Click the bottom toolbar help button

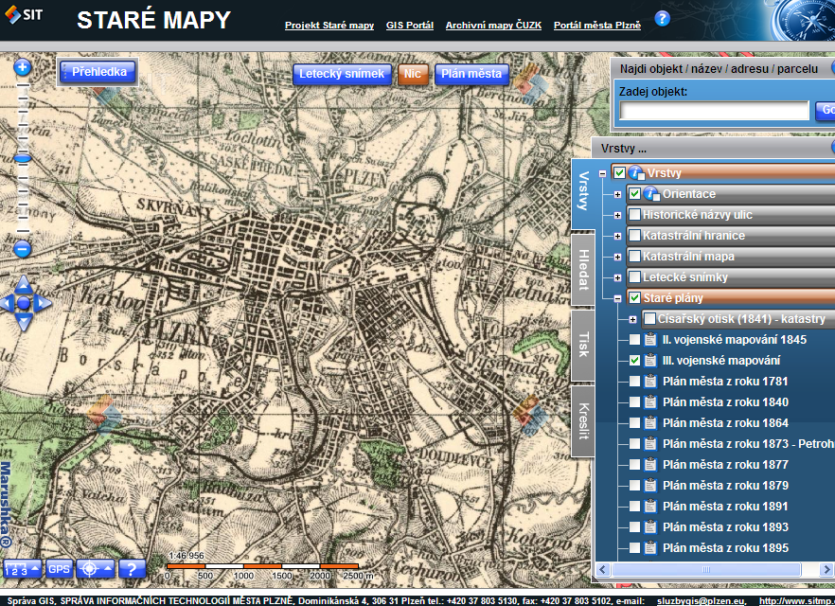[x=132, y=569]
